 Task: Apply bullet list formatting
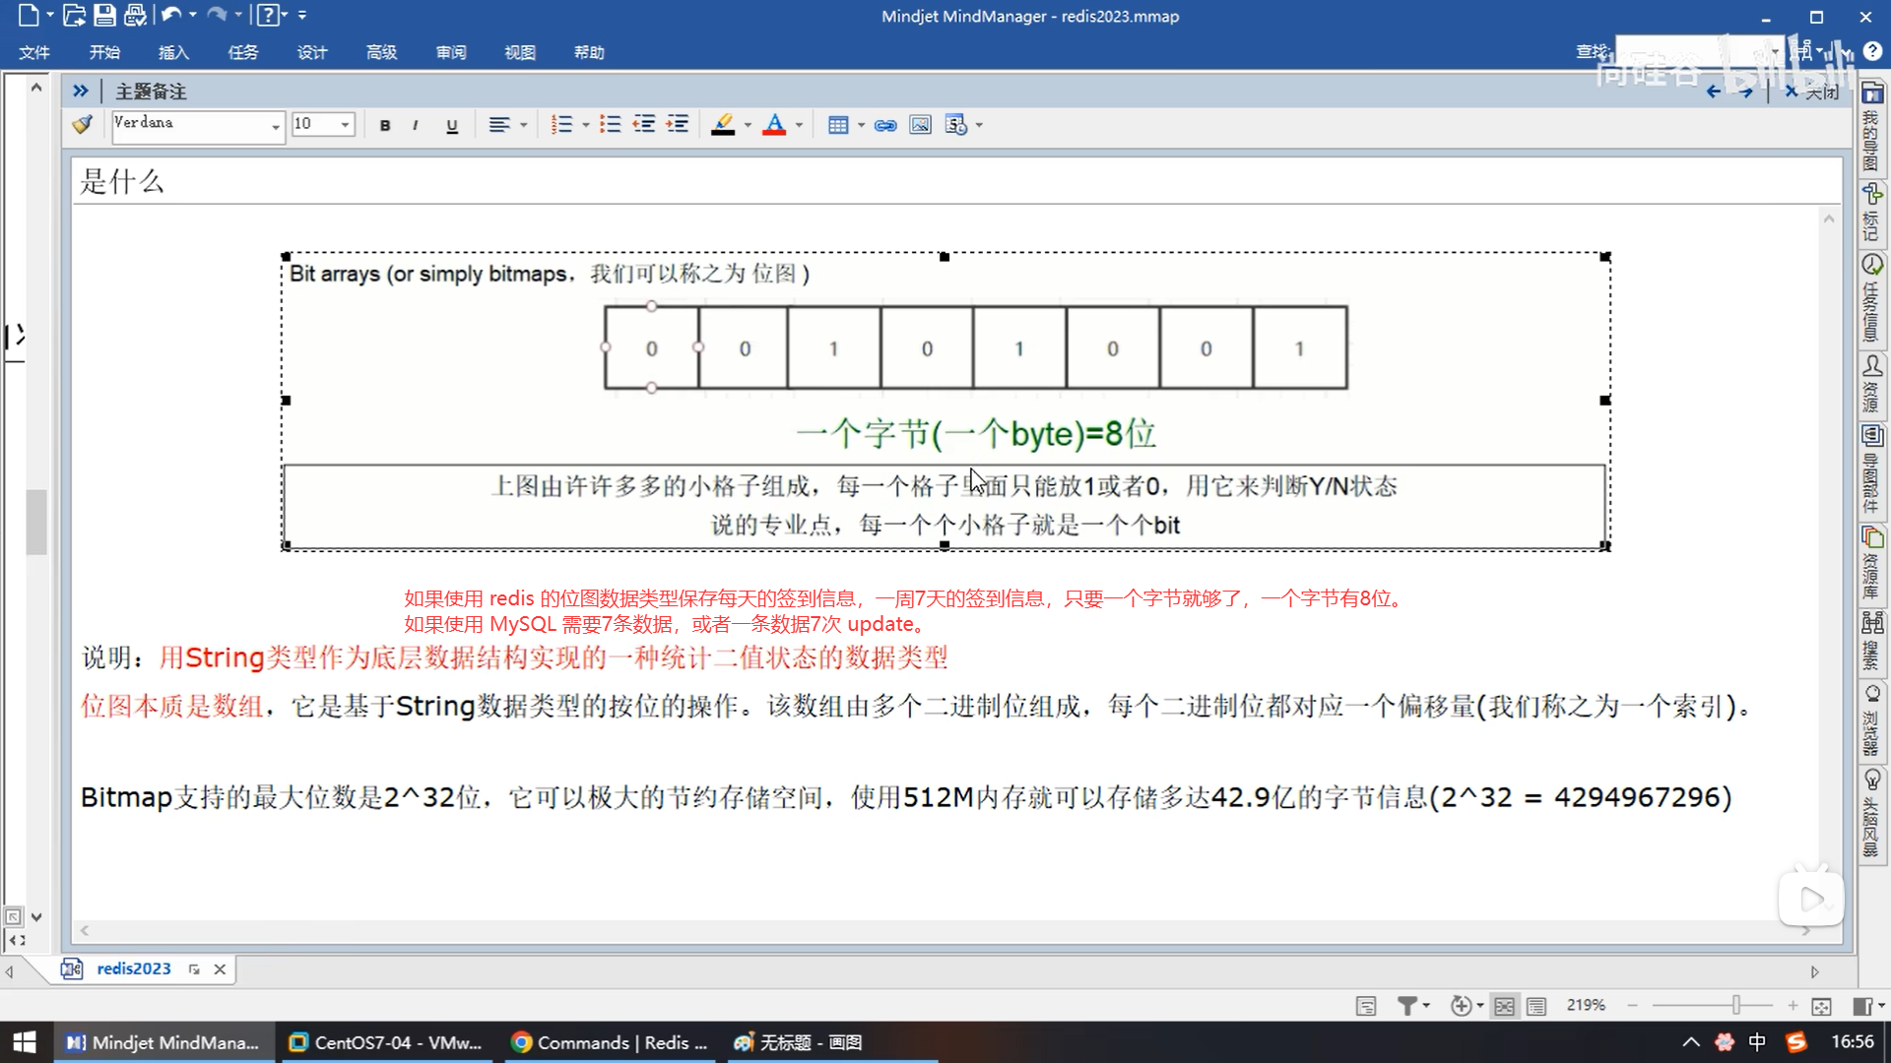click(611, 125)
